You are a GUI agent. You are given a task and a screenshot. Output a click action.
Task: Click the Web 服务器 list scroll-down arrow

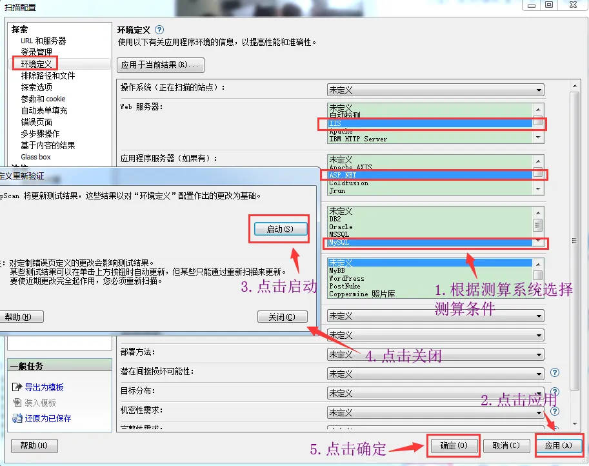(538, 137)
